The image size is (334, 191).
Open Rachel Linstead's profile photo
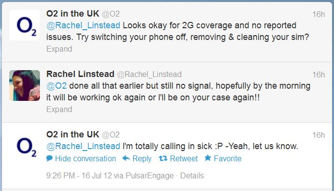point(24,85)
